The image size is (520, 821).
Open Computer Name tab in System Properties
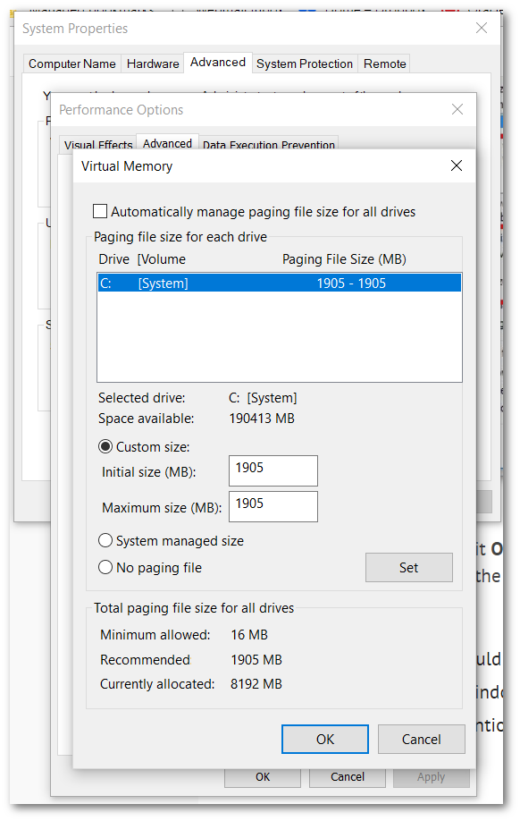(x=72, y=63)
